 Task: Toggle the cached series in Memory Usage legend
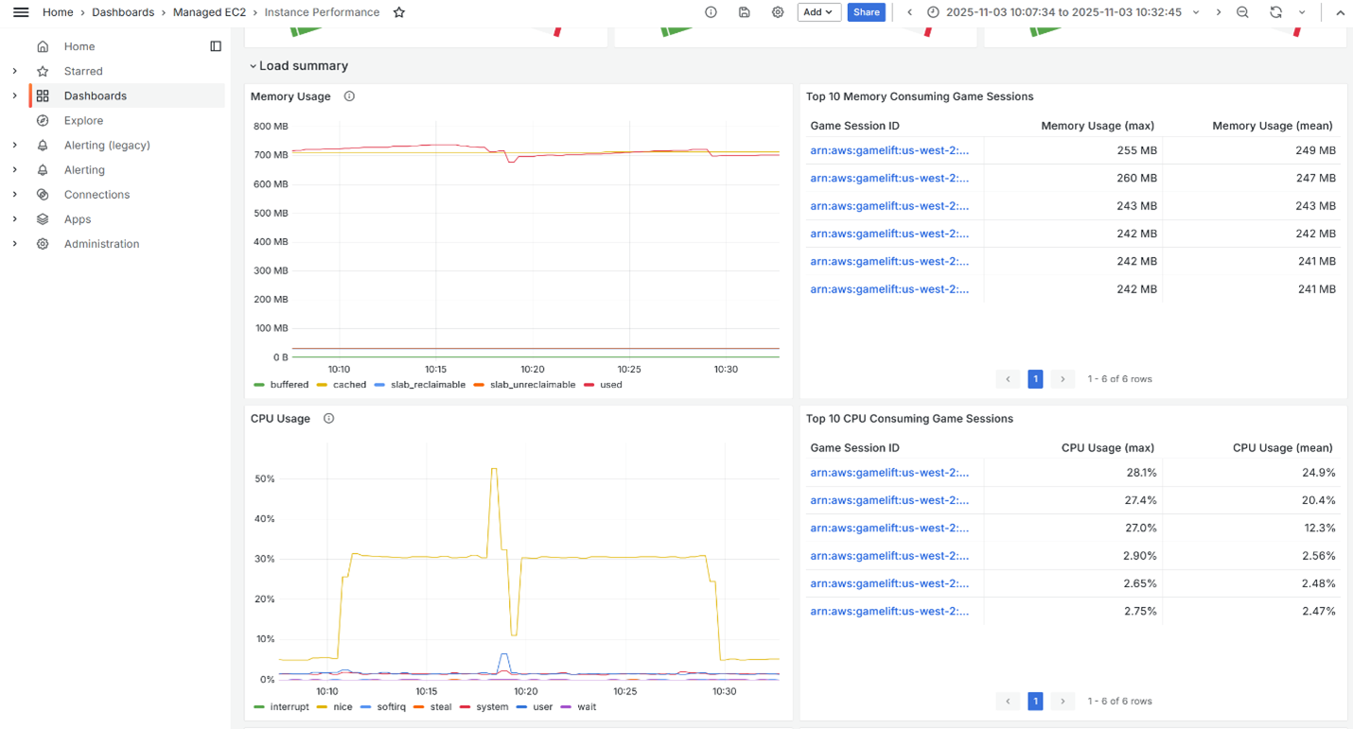pyautogui.click(x=348, y=385)
